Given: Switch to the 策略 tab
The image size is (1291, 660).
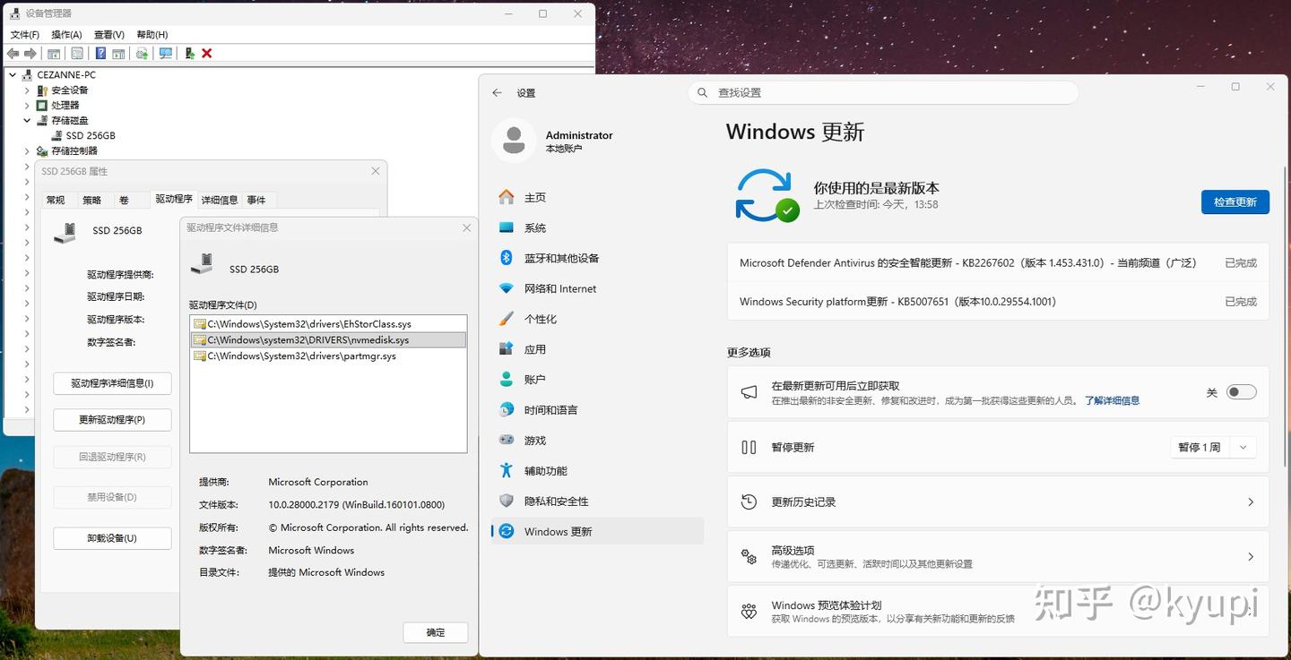Looking at the screenshot, I should coord(91,200).
